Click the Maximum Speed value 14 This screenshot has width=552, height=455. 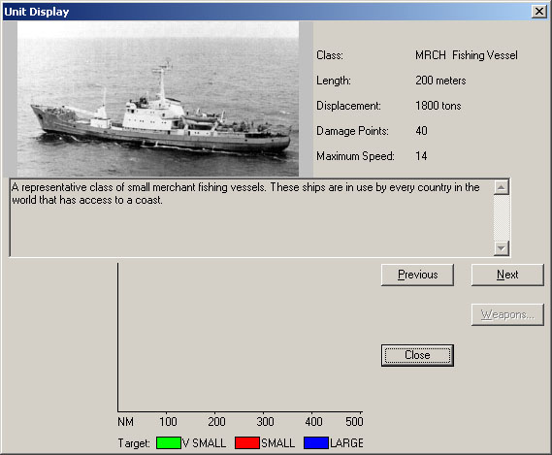(x=421, y=156)
